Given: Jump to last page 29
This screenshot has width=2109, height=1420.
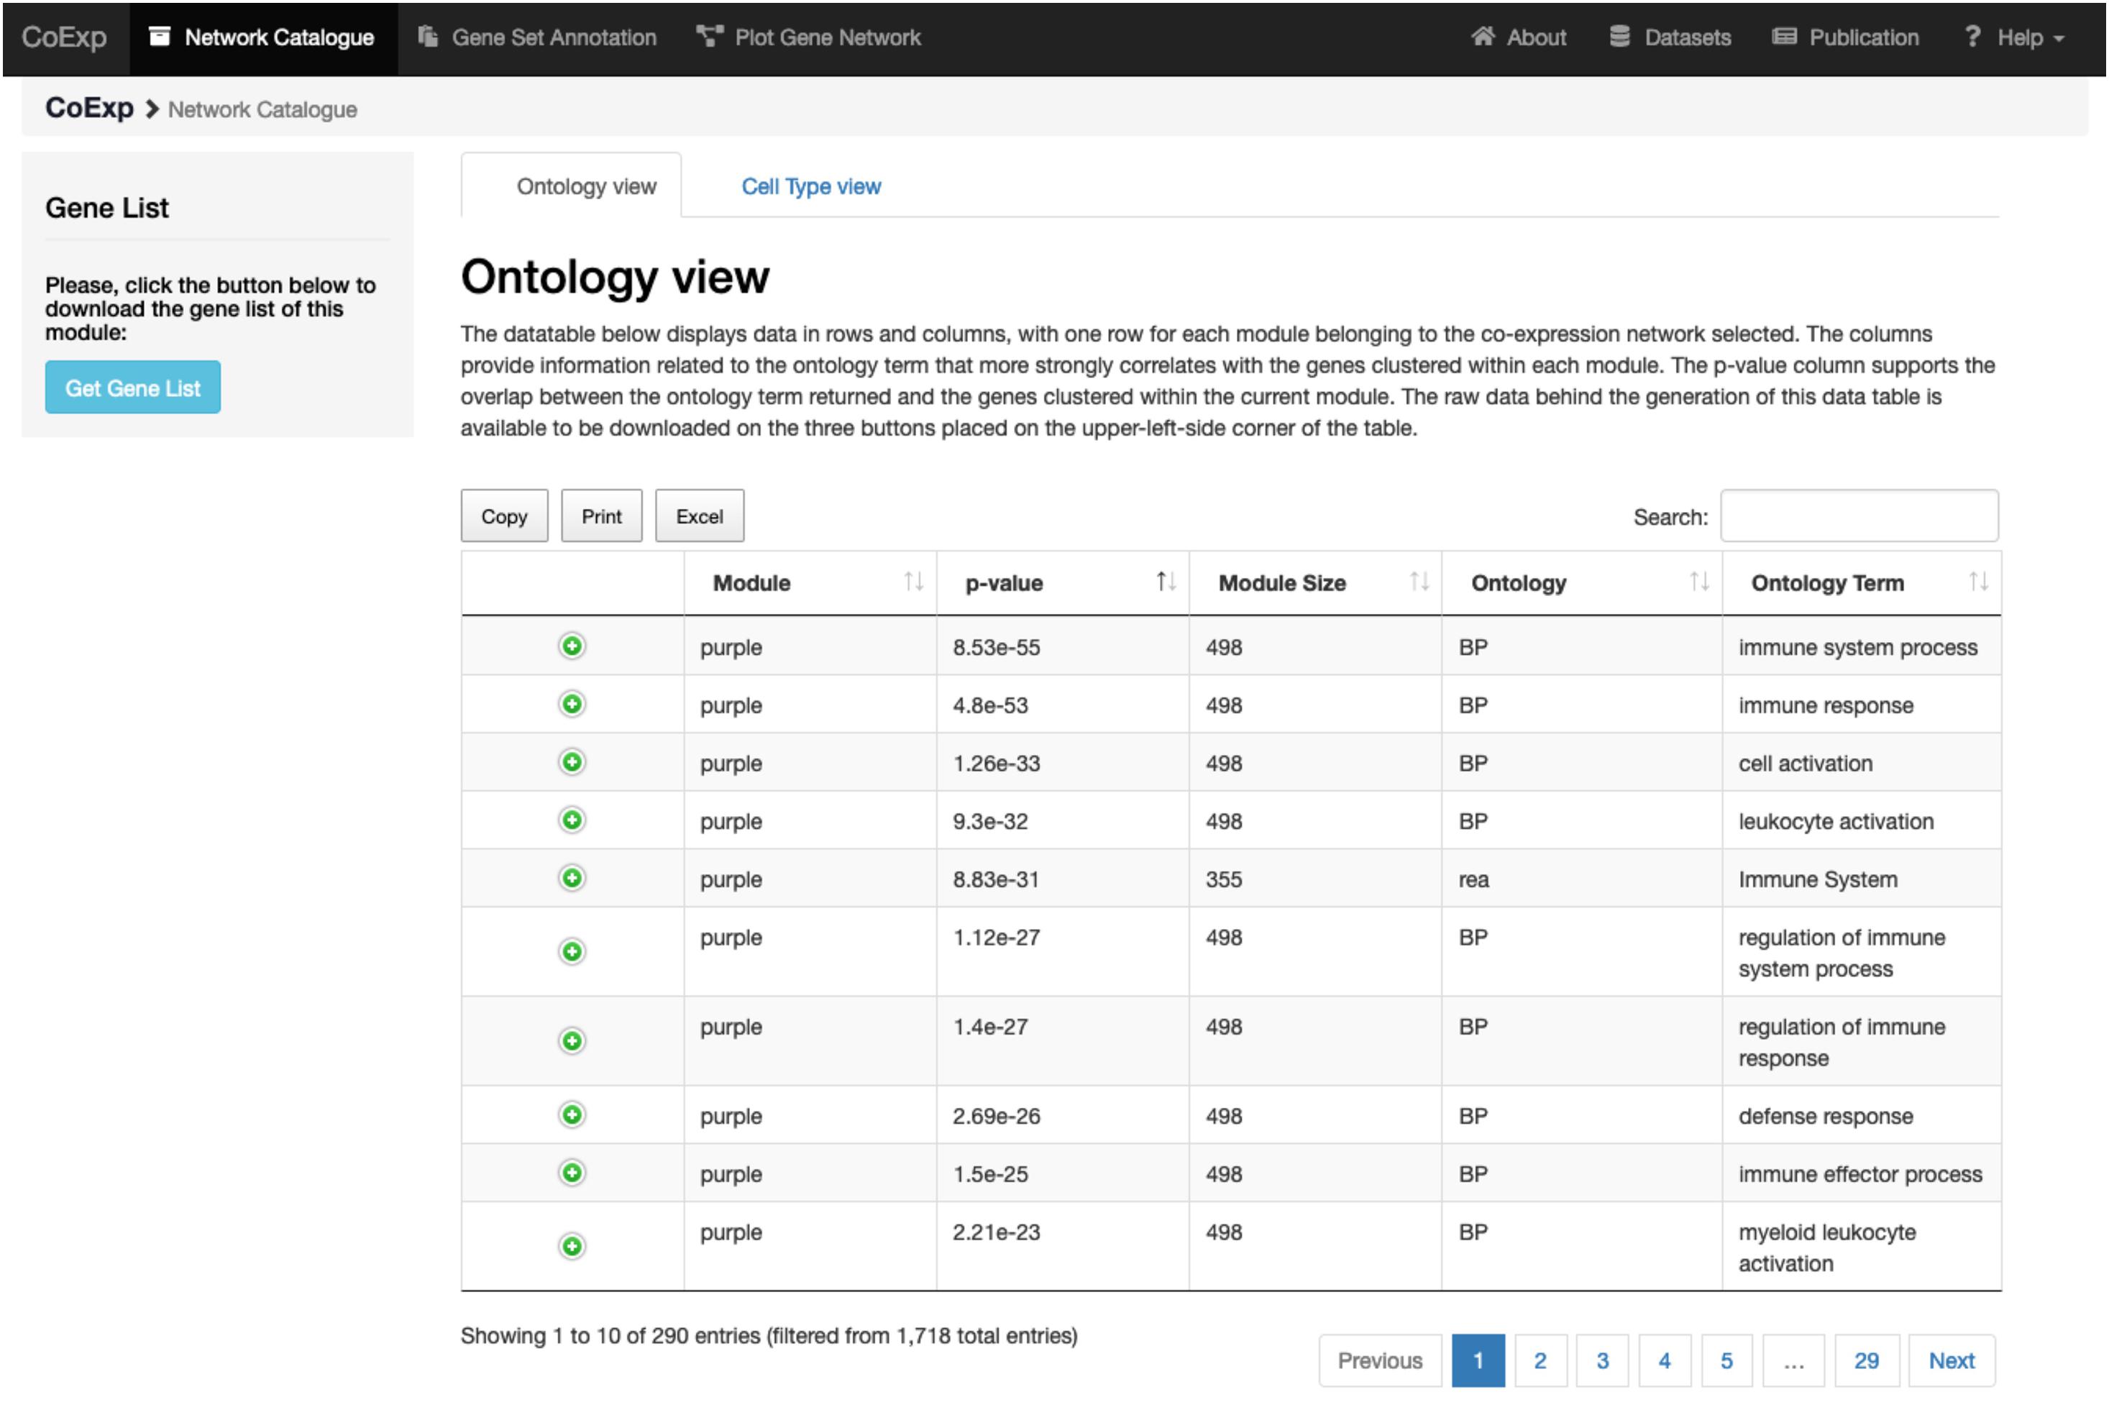Looking at the screenshot, I should coord(1866,1360).
